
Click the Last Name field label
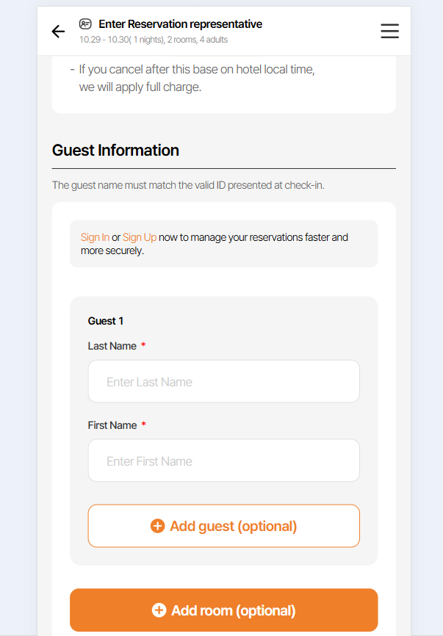[112, 346]
